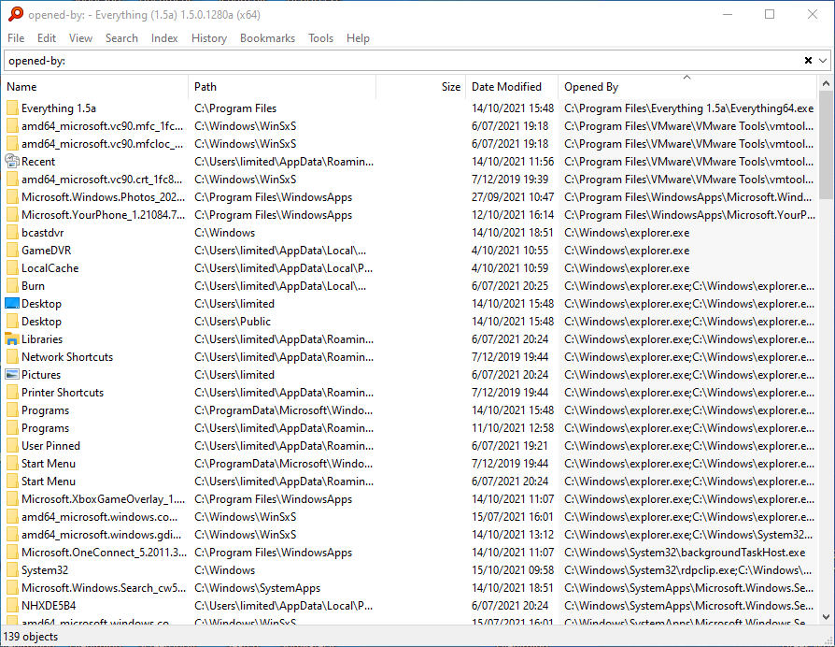Click the GameDVR folder icon
This screenshot has height=647, width=835.
pos(12,250)
